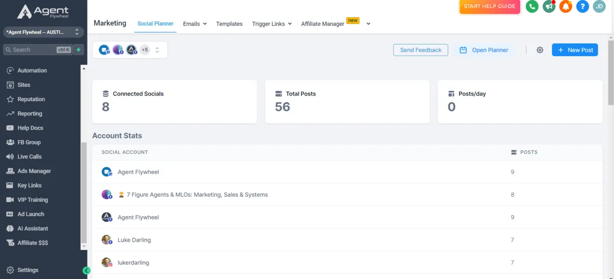Image resolution: width=614 pixels, height=279 pixels.
Task: Open the JD user avatar menu
Action: (599, 7)
